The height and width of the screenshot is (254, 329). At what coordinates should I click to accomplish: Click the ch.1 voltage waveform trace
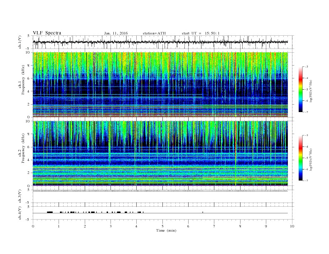[x=160, y=42]
